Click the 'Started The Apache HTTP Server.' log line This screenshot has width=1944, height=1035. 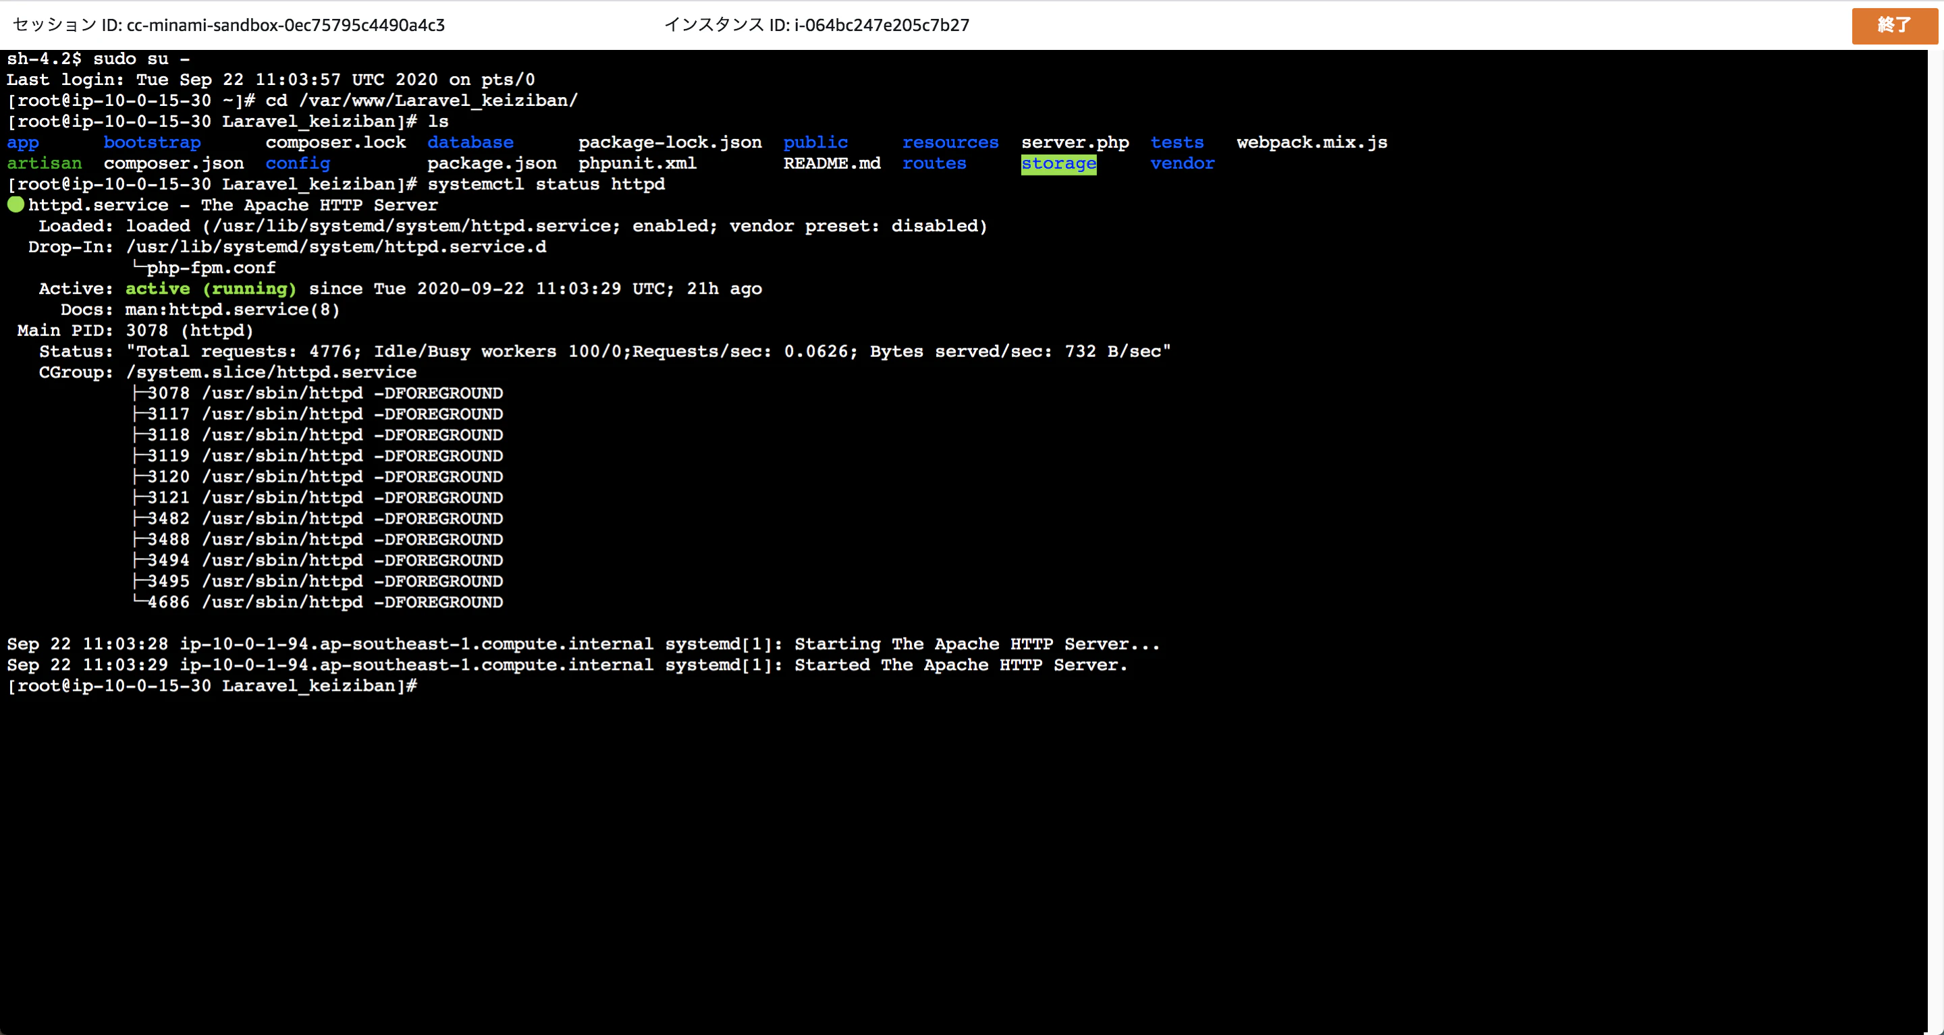click(x=568, y=665)
